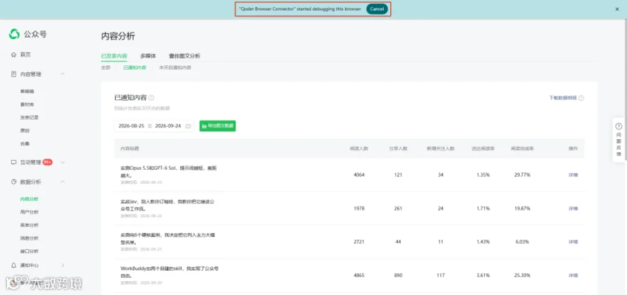
Task: Switch to the 已发表内容 tab
Action: pyautogui.click(x=114, y=56)
